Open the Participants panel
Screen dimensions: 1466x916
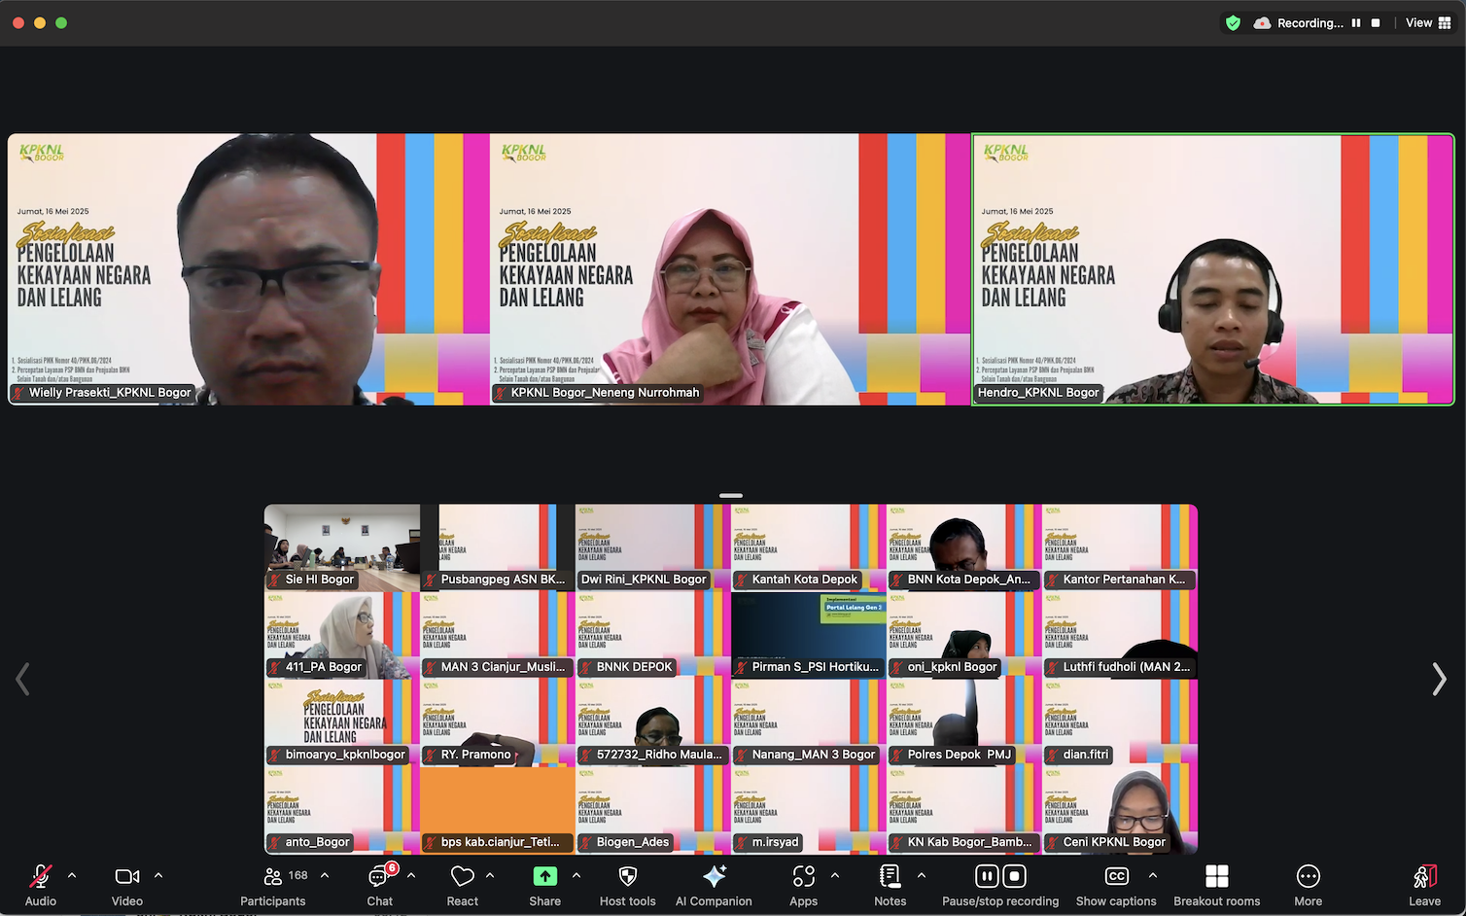(273, 877)
